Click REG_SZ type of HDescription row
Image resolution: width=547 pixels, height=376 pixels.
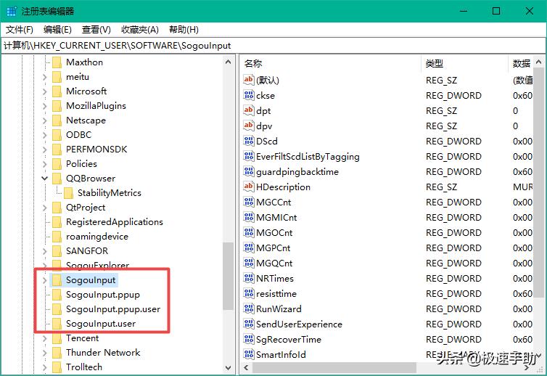click(x=441, y=187)
